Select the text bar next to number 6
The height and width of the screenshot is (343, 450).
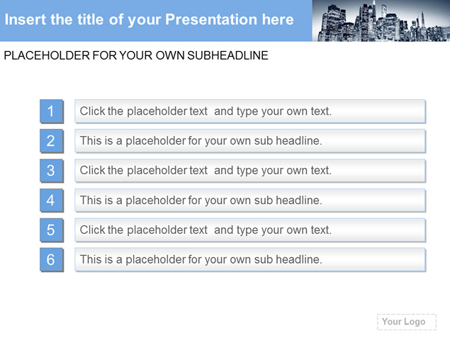point(250,260)
